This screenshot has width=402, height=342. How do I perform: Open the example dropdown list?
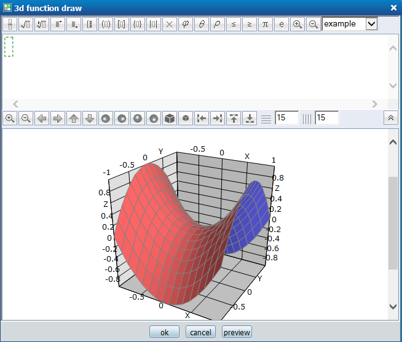coord(371,24)
